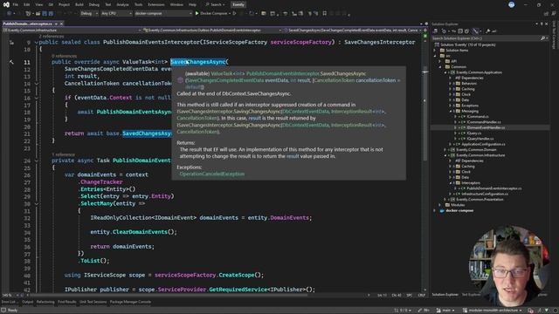Open the Git menu
The width and height of the screenshot is (559, 314).
tap(51, 4)
